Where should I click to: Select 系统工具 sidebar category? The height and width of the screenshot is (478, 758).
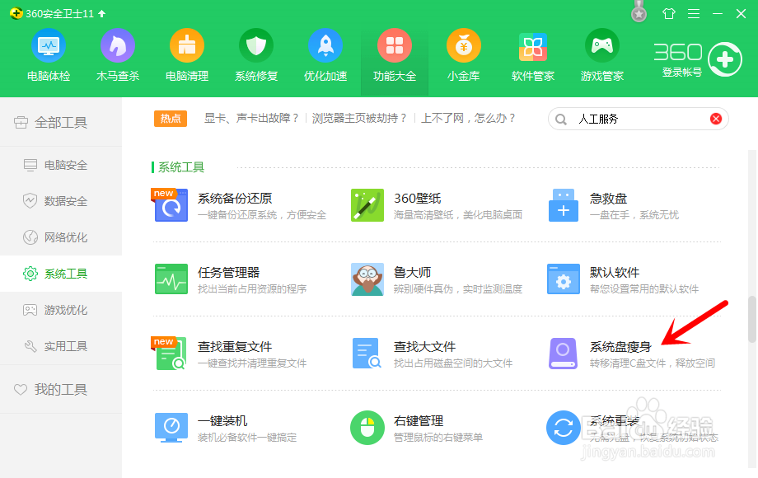61,274
